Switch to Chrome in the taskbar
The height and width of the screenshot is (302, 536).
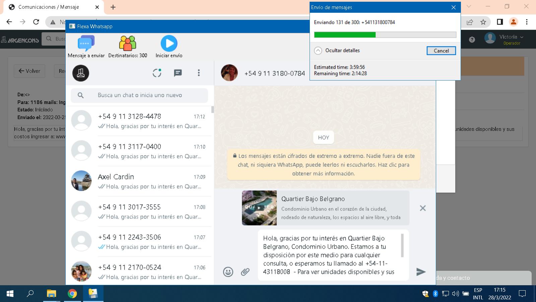pyautogui.click(x=72, y=294)
